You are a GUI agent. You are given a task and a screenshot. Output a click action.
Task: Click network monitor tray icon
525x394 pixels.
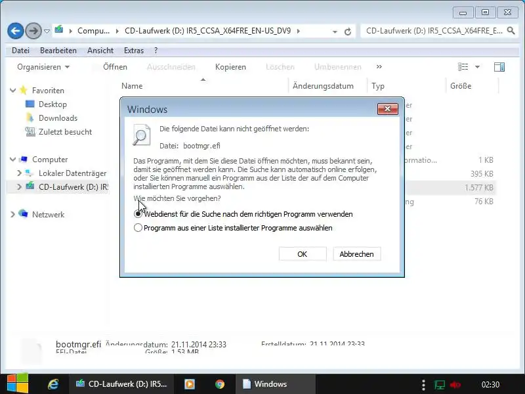pyautogui.click(x=439, y=385)
